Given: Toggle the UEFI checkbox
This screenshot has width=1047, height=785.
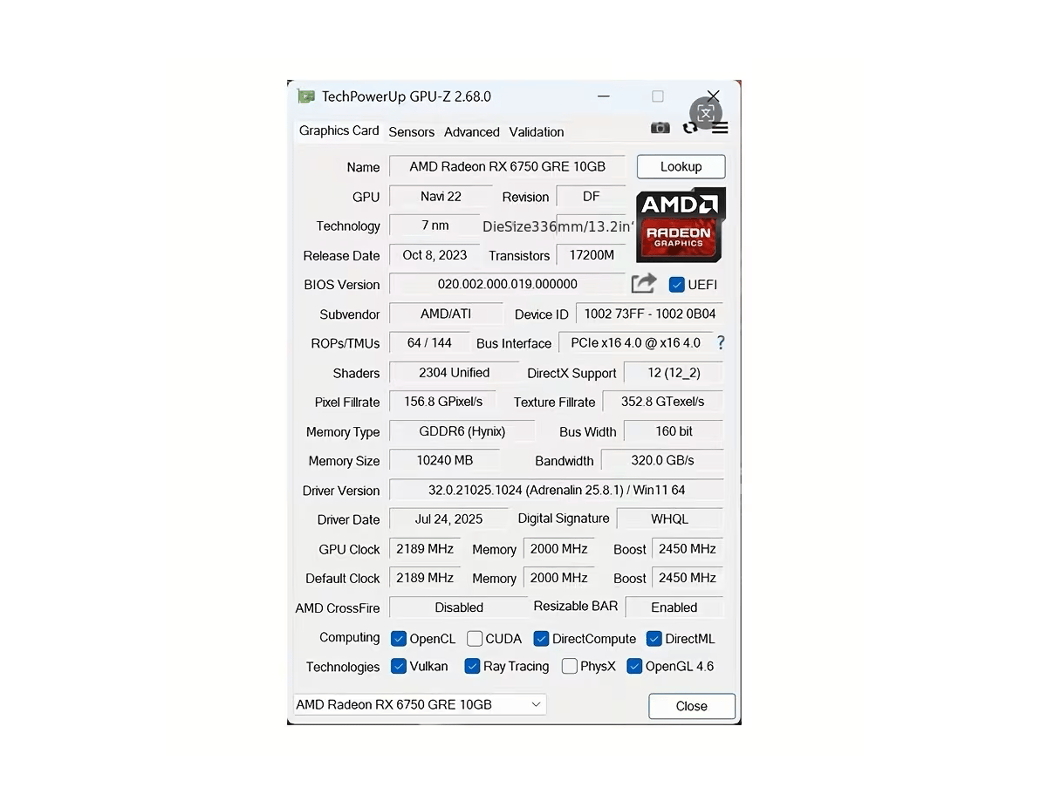Looking at the screenshot, I should [677, 285].
